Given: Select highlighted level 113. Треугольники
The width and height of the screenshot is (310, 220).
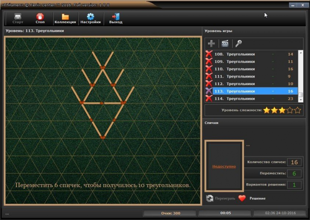Looking at the screenshot, I should (x=251, y=91).
